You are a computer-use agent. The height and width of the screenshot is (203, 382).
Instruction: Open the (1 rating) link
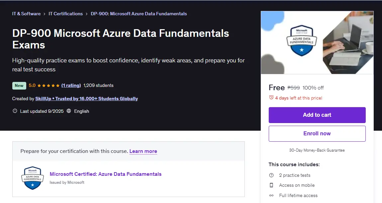(71, 86)
